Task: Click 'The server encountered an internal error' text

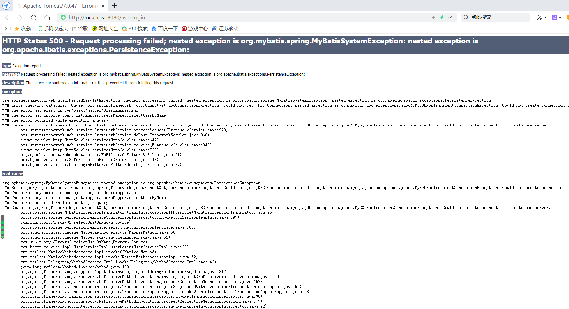Action: [100, 83]
